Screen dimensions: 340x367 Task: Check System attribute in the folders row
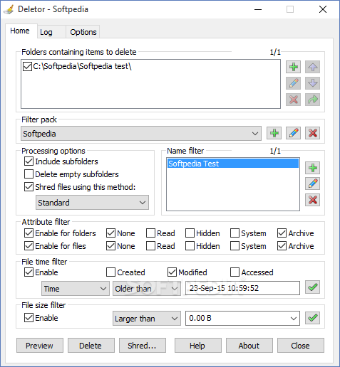(235, 233)
